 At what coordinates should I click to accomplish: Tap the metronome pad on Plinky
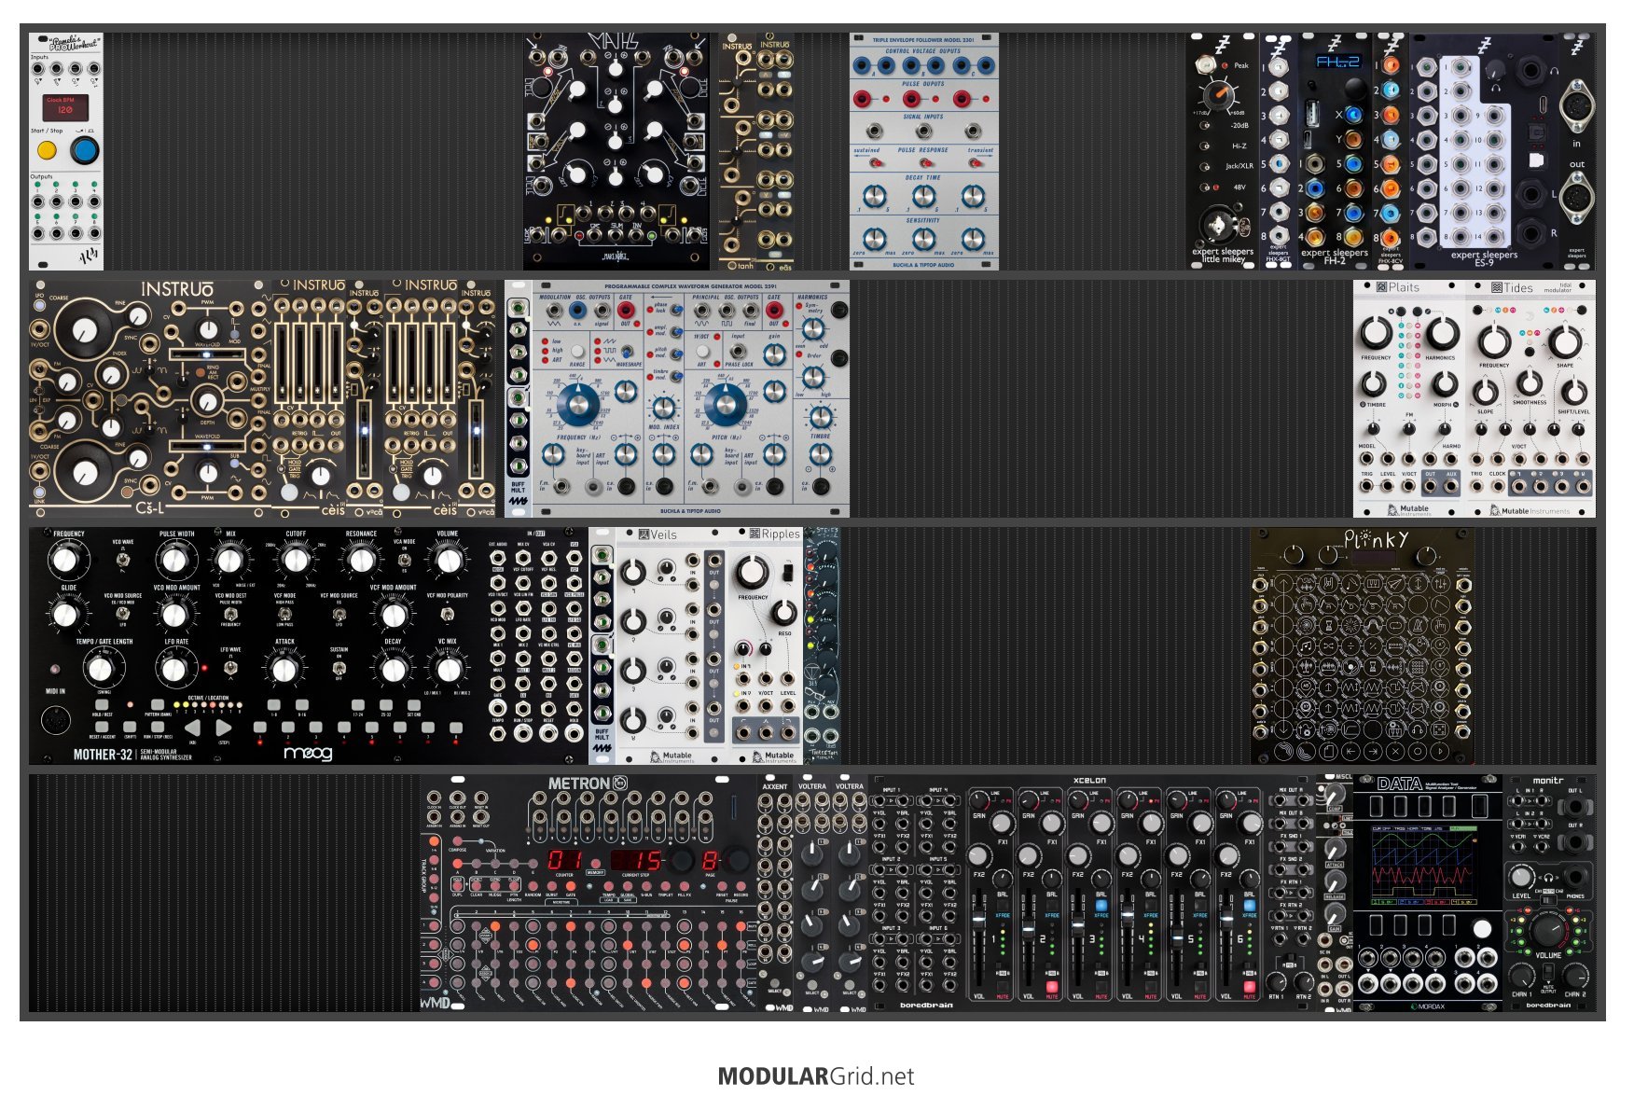[x=1418, y=626]
